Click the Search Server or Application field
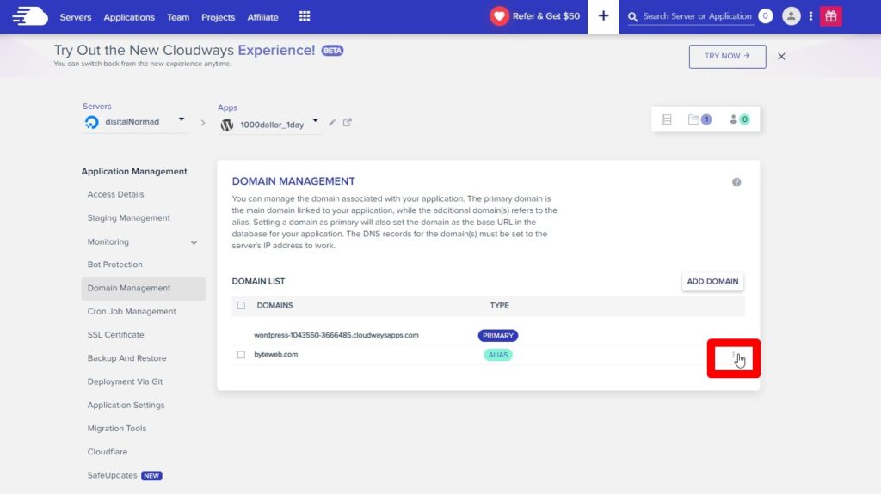 697,16
